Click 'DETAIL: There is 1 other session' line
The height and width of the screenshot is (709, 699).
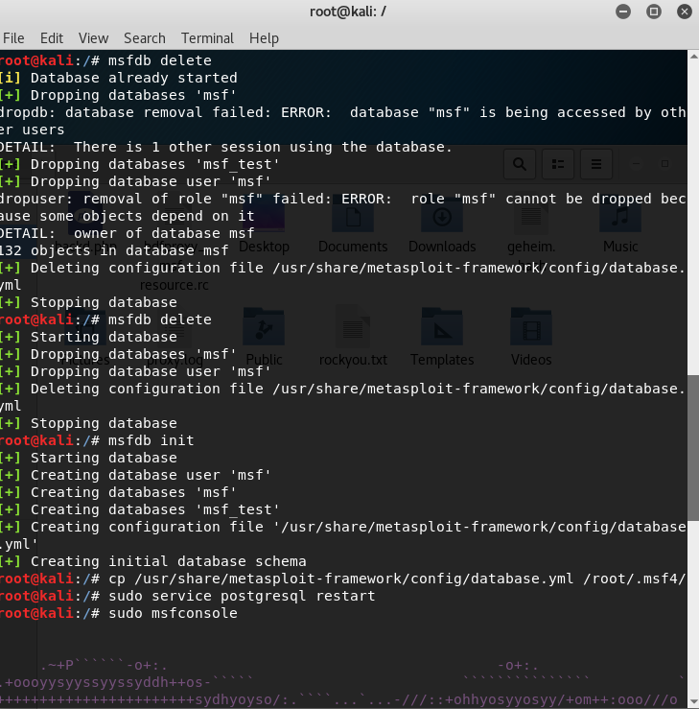pyautogui.click(x=226, y=147)
